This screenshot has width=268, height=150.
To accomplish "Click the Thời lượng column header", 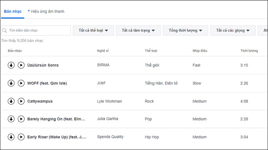I will pyautogui.click(x=249, y=51).
